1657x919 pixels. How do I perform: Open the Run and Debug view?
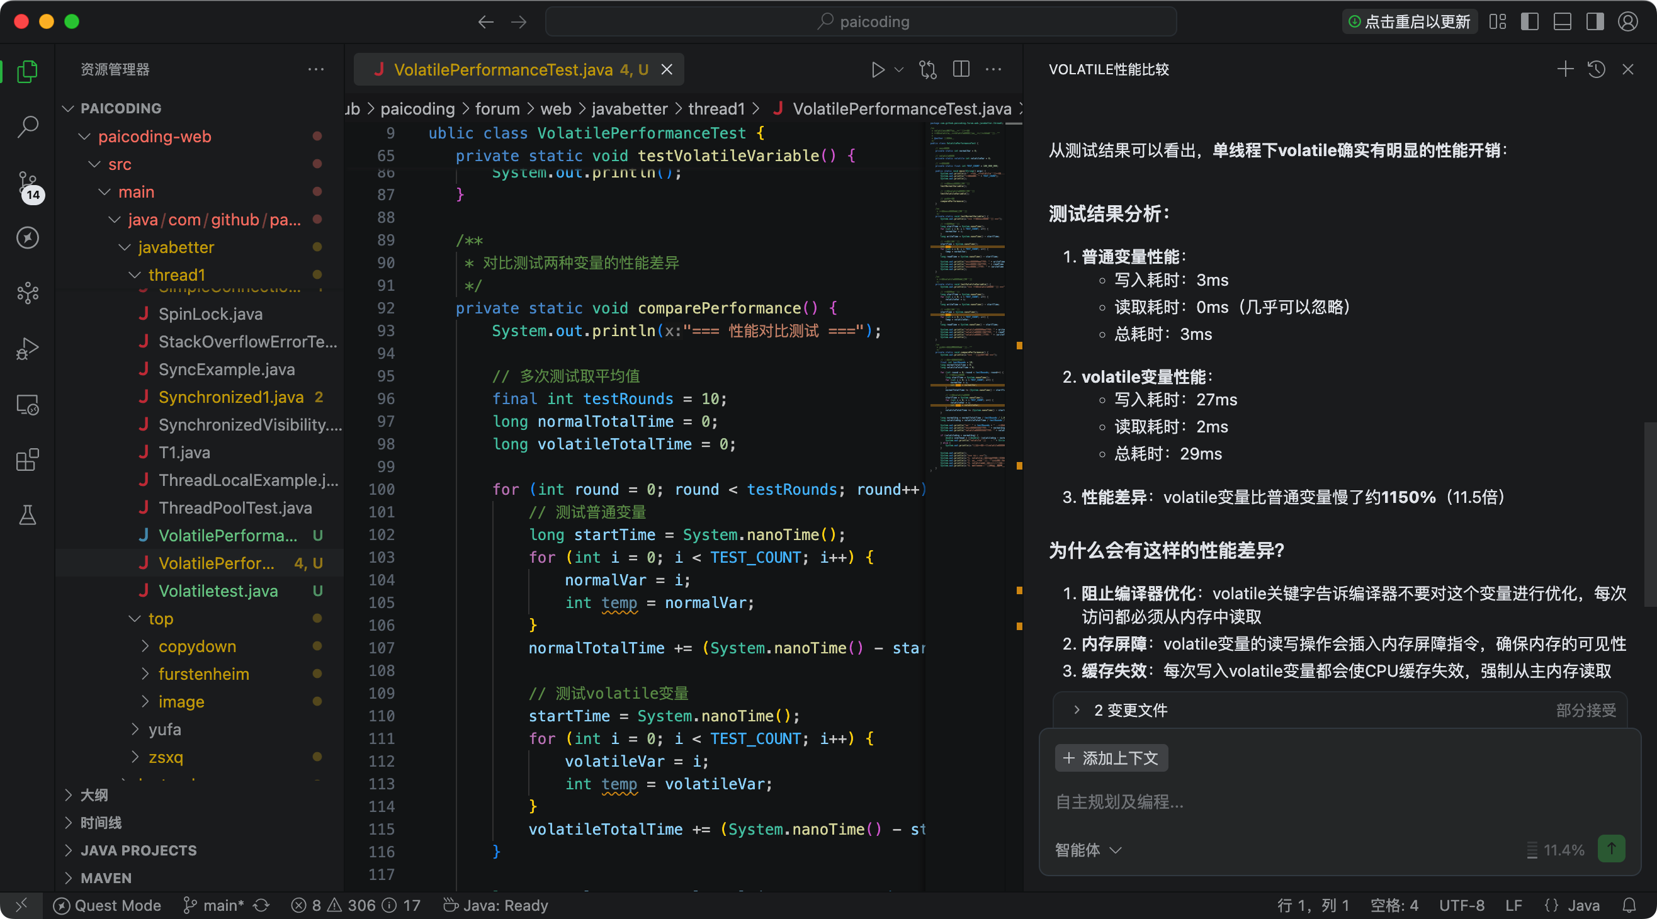tap(27, 349)
